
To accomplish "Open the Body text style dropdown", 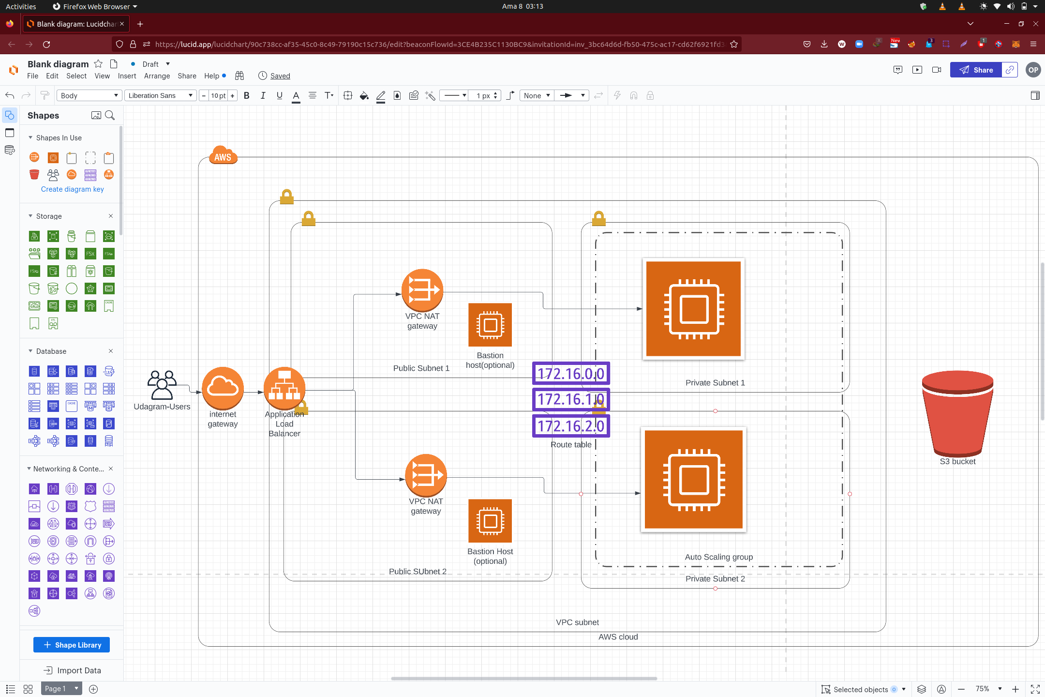I will (89, 95).
